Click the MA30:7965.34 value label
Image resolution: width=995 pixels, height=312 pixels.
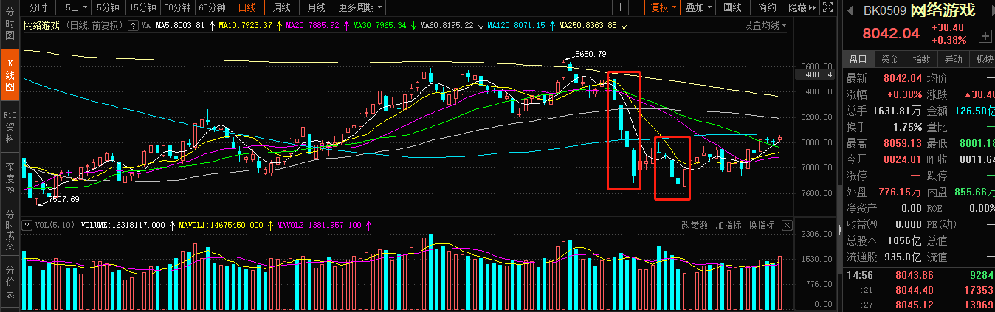coord(379,25)
